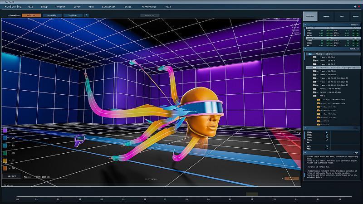Select the Assembly operation button
363x204 pixels.
52,15
